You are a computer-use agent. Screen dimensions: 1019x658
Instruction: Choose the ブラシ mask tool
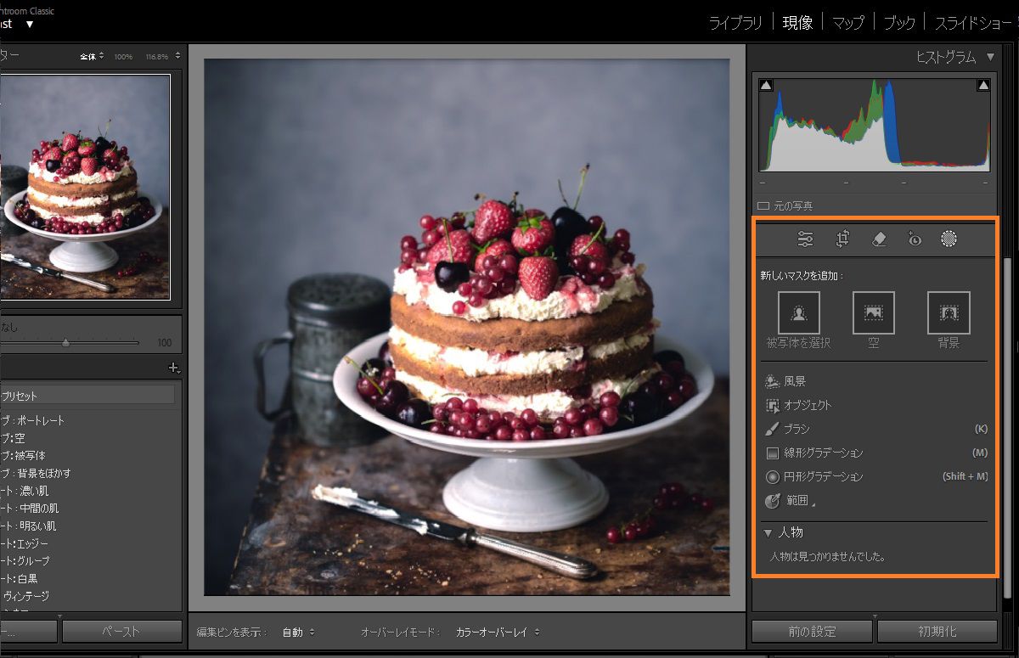tap(788, 429)
